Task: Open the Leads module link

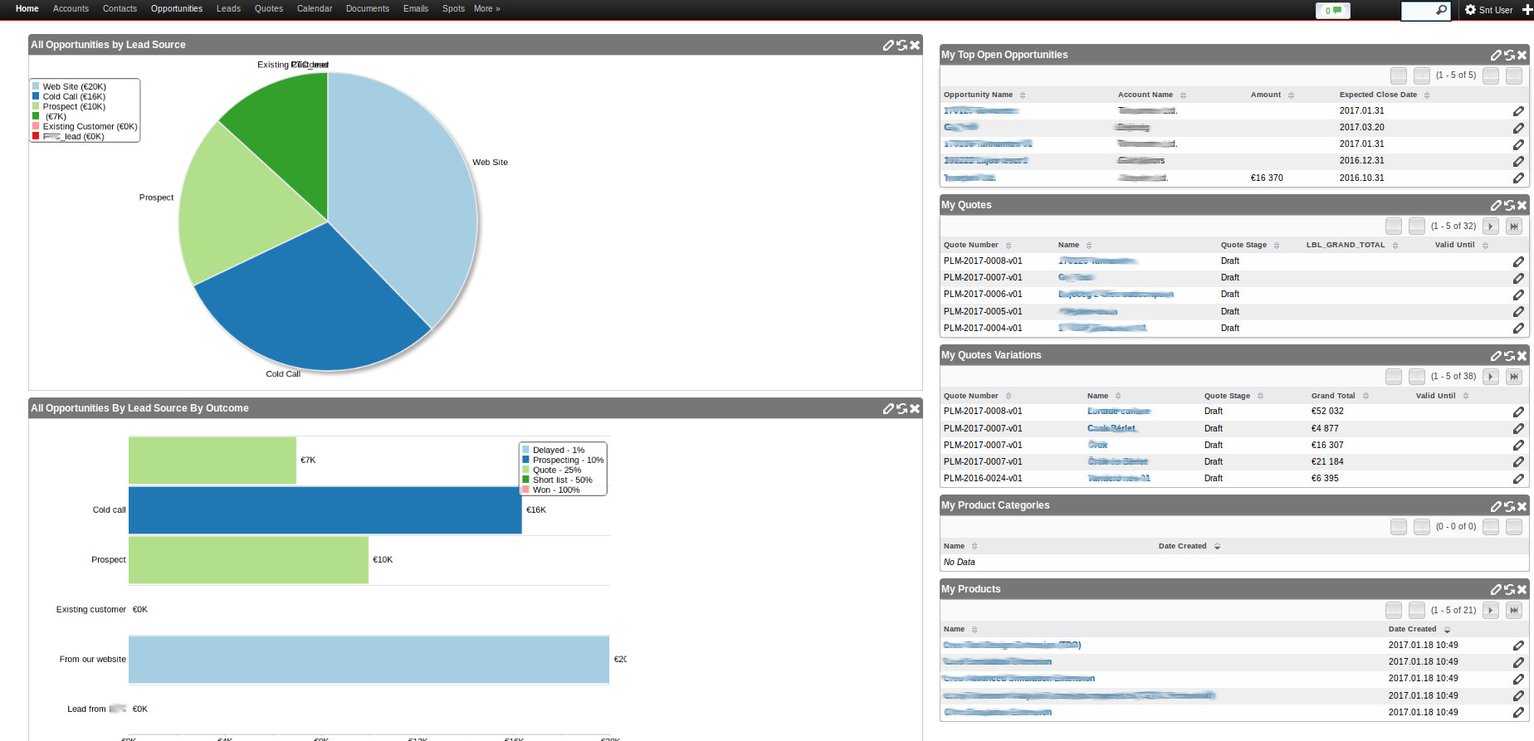Action: tap(228, 9)
